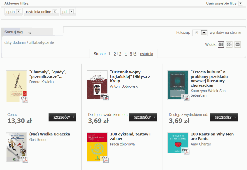Open 100 Rants on Why Men are Pants cover
The image size is (247, 170).
tap(177, 143)
